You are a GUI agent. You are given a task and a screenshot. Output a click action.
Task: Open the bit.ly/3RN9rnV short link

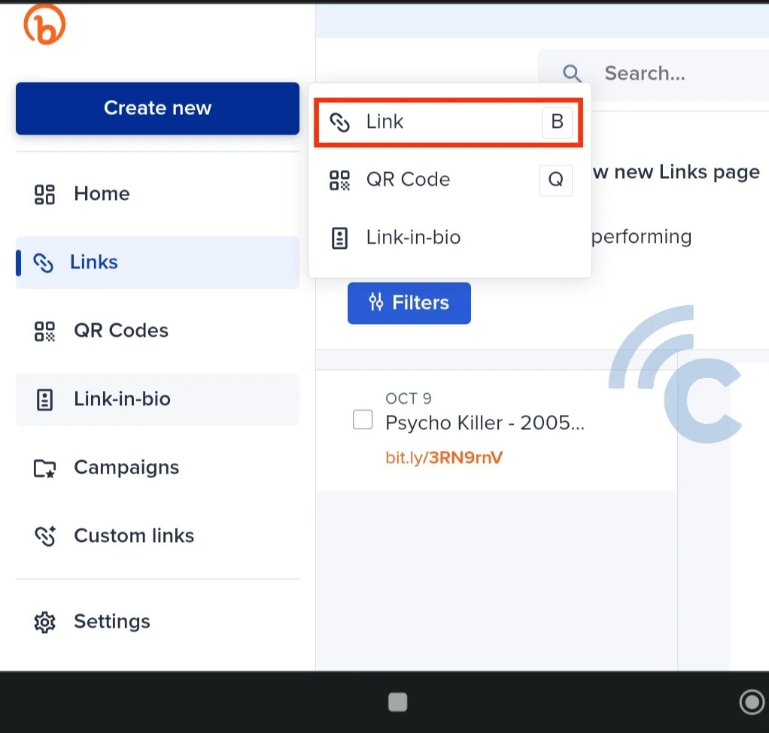[x=443, y=457]
